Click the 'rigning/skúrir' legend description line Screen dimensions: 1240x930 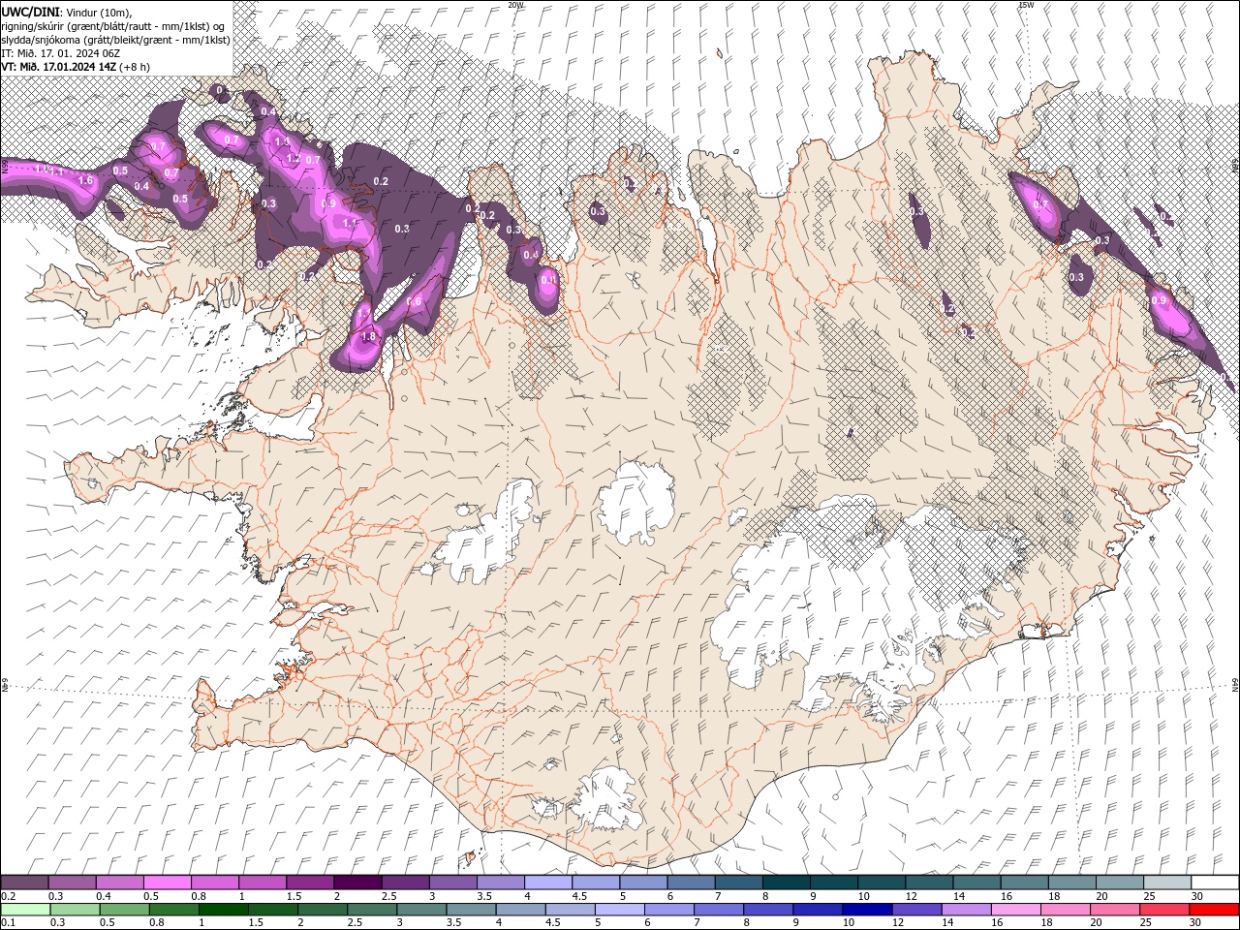point(112,26)
